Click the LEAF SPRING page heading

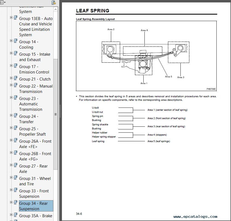click(x=93, y=11)
